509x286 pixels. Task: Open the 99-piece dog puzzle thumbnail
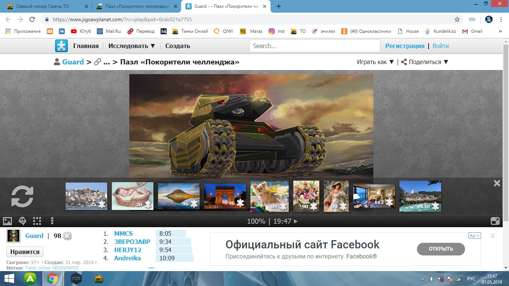(x=269, y=196)
